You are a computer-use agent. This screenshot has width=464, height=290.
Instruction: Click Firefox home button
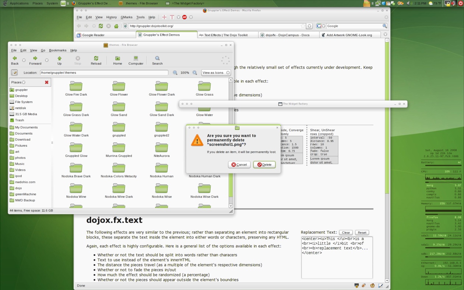(x=116, y=26)
